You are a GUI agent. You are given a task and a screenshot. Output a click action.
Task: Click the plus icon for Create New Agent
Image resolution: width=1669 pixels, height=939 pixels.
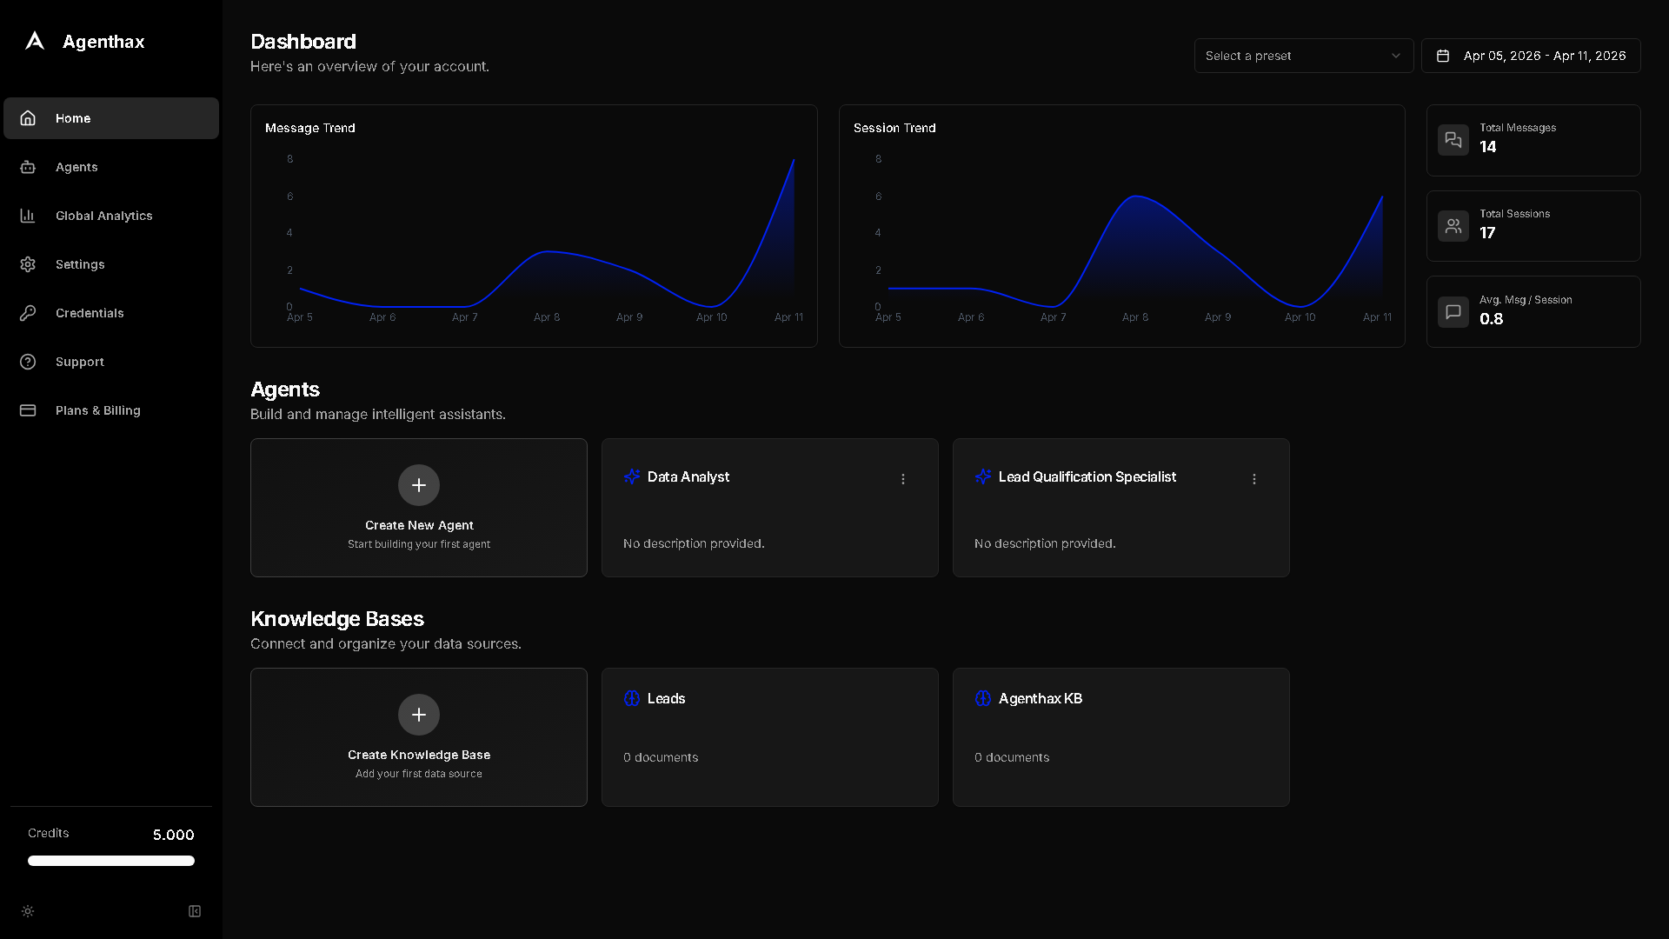(419, 485)
